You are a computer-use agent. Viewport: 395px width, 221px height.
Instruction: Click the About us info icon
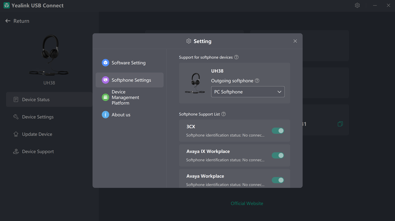(105, 115)
